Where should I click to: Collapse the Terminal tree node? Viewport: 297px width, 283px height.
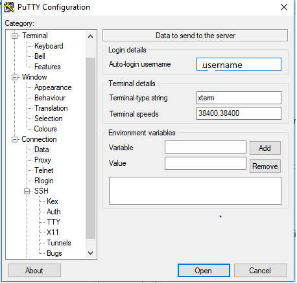14,36
